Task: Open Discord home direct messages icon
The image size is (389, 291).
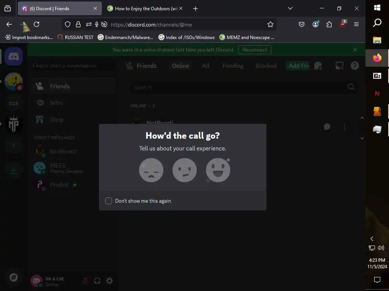Action: coord(14,57)
